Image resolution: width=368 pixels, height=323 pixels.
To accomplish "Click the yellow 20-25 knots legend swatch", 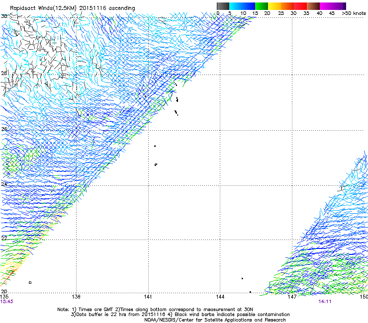I will (275, 6).
